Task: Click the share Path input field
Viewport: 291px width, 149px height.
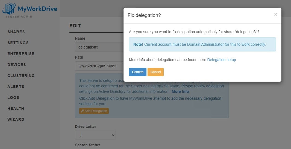Action: pos(99,66)
